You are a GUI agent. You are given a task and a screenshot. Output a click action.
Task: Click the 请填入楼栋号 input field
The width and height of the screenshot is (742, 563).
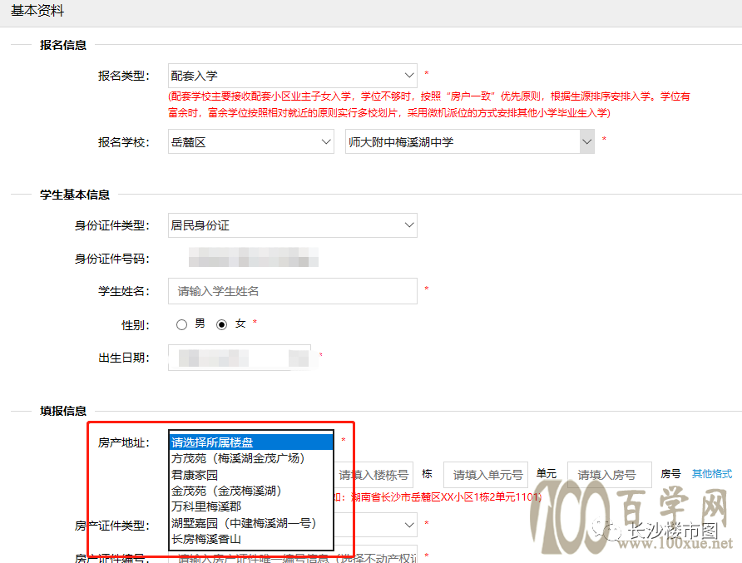(373, 475)
